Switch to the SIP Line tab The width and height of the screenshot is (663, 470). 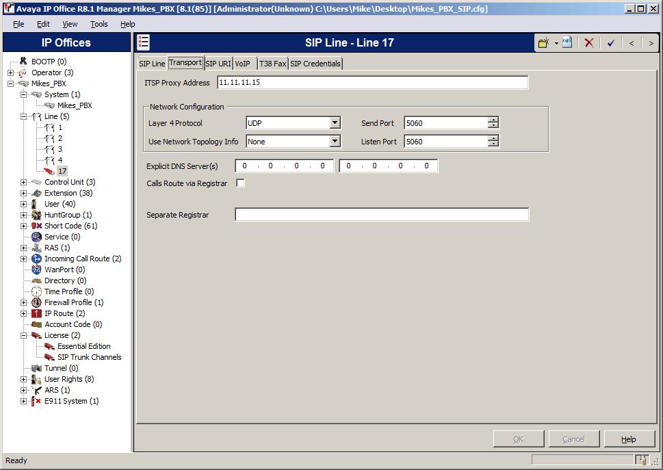click(x=152, y=64)
